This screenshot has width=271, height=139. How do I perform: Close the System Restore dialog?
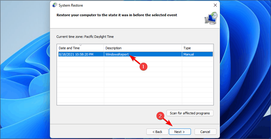215,5
